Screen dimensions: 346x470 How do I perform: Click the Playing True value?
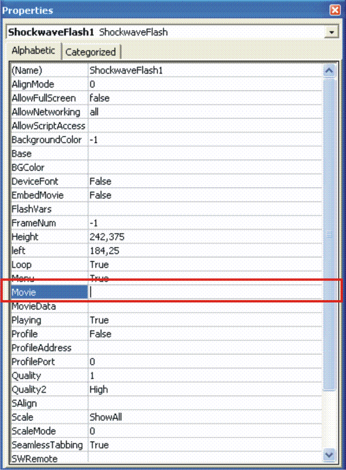click(99, 320)
